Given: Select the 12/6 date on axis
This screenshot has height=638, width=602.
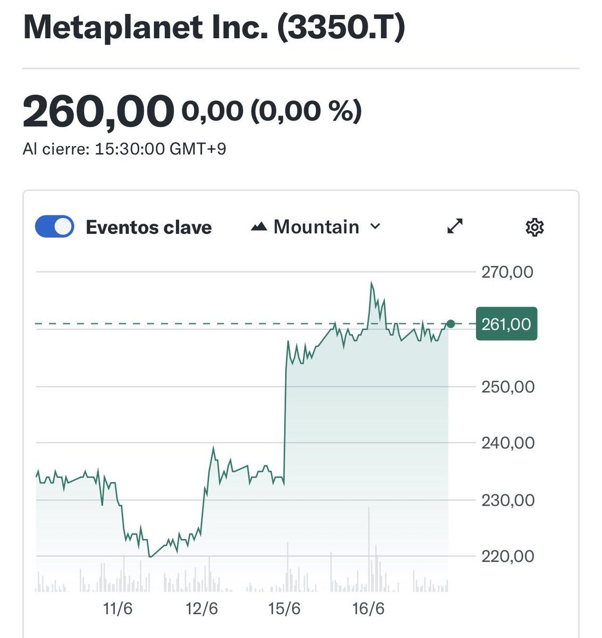Looking at the screenshot, I should [x=202, y=608].
